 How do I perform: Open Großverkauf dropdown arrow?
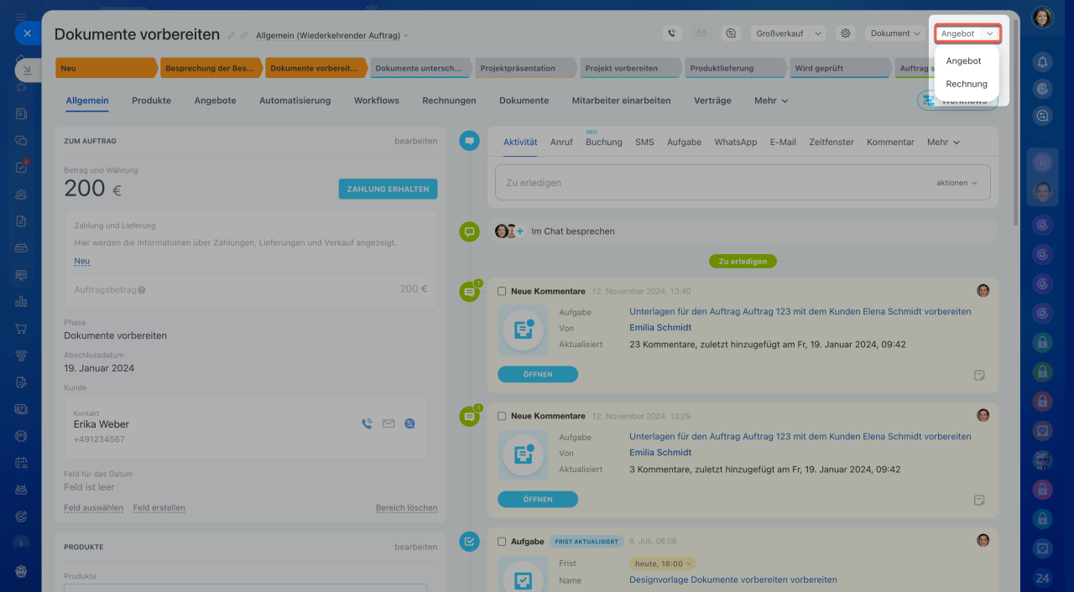coord(819,34)
